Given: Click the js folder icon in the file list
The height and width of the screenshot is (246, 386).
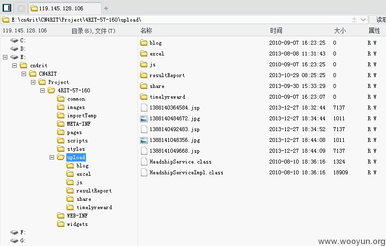Looking at the screenshot, I should [144, 64].
